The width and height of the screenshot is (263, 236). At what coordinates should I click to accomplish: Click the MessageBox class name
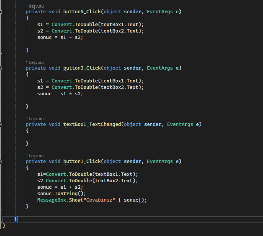(52, 200)
